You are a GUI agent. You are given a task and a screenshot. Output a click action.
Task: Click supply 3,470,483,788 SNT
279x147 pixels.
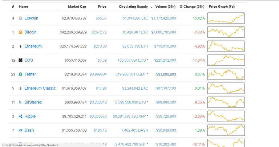click(x=131, y=144)
